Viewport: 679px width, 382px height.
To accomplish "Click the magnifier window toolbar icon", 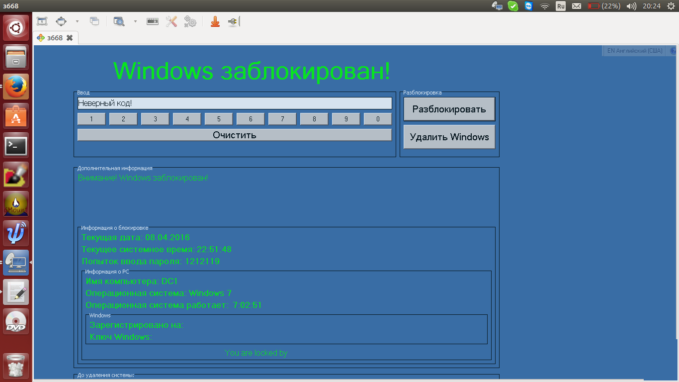I will (119, 21).
